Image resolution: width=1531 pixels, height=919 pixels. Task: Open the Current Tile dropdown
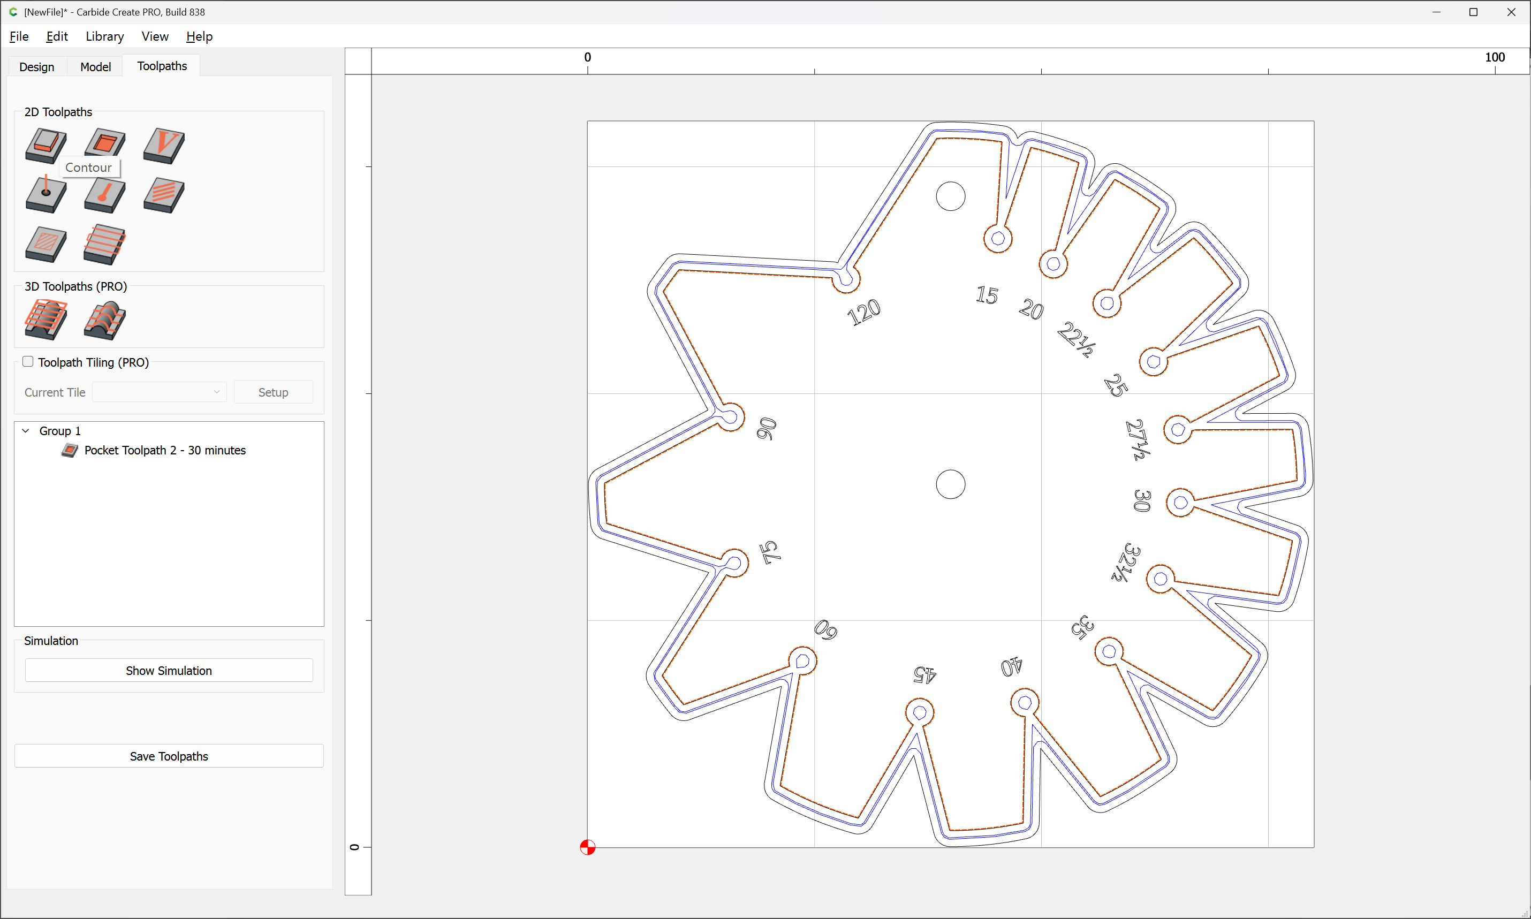pos(159,392)
